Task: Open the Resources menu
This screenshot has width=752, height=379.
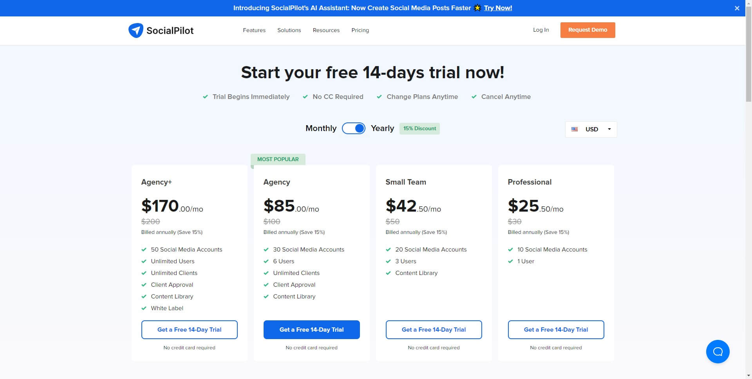Action: [x=326, y=30]
